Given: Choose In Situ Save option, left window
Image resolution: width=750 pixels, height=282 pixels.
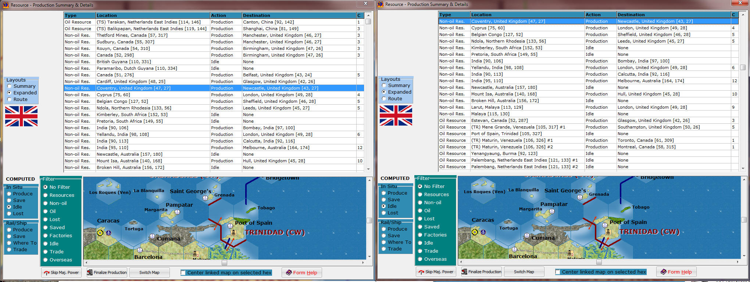Looking at the screenshot, I should click(9, 200).
